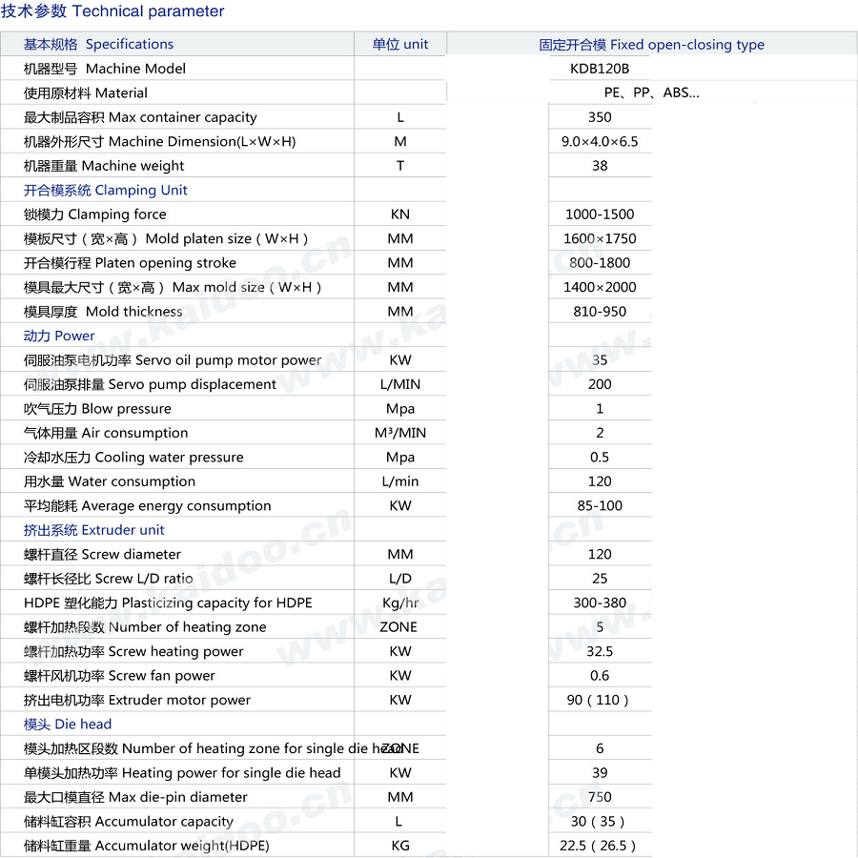Click the screw L/D ratio value "25"

coord(600,579)
